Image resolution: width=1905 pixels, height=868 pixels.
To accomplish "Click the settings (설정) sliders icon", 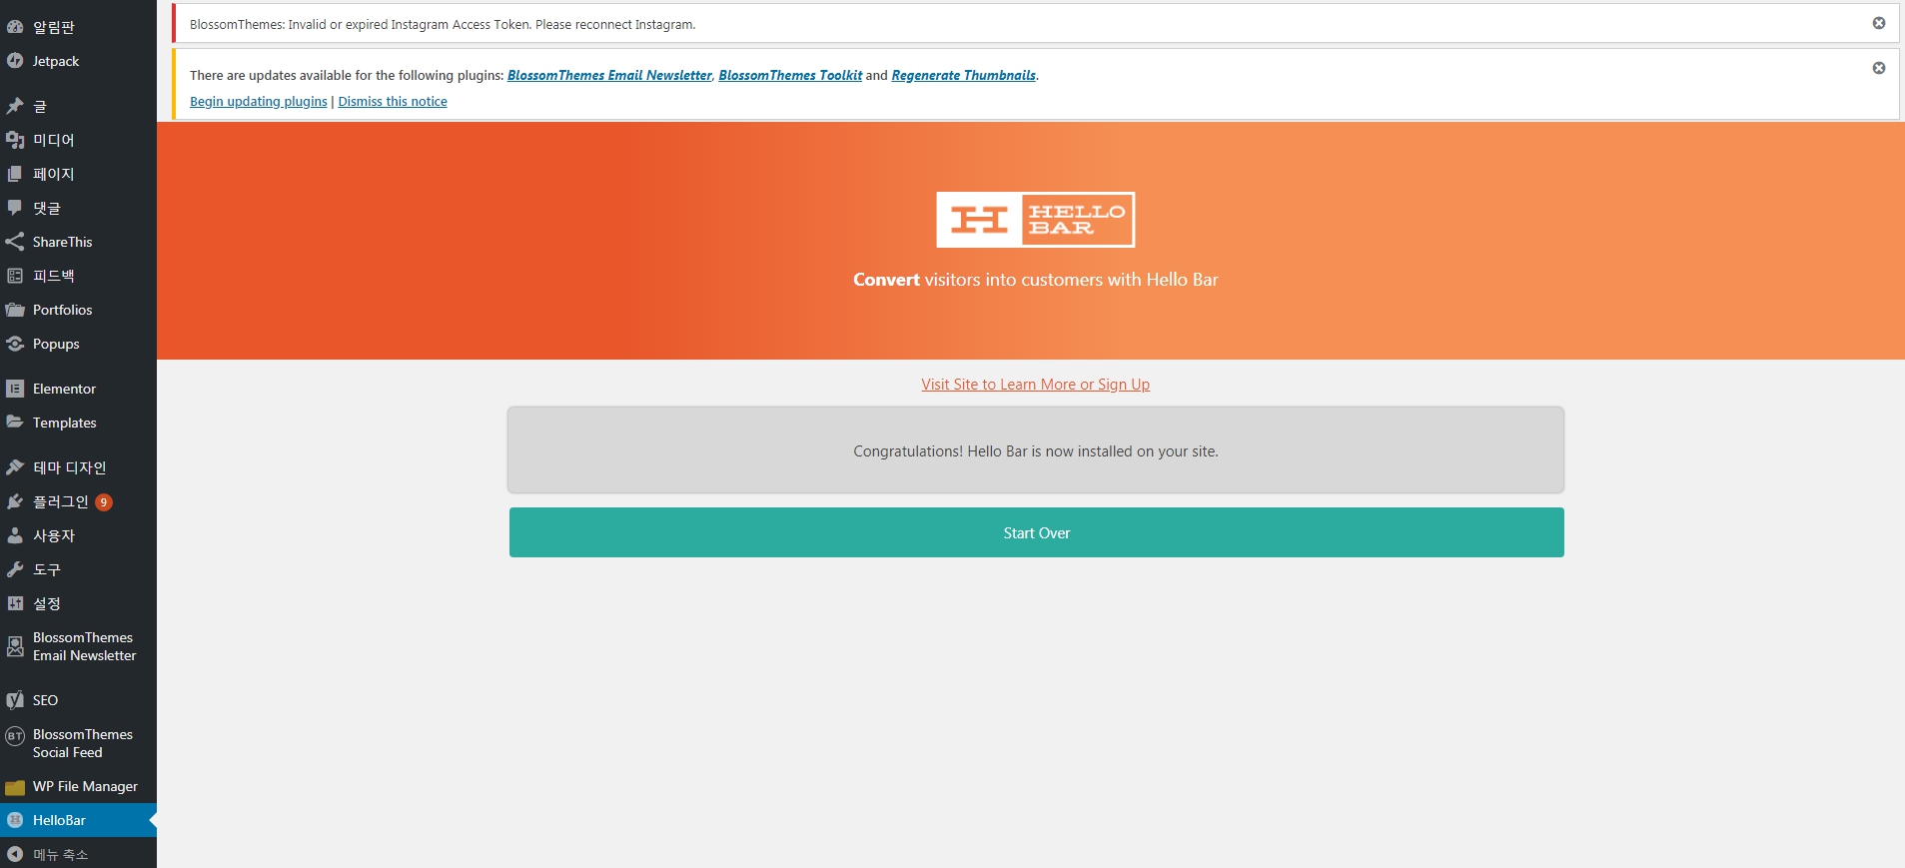I will tap(15, 603).
